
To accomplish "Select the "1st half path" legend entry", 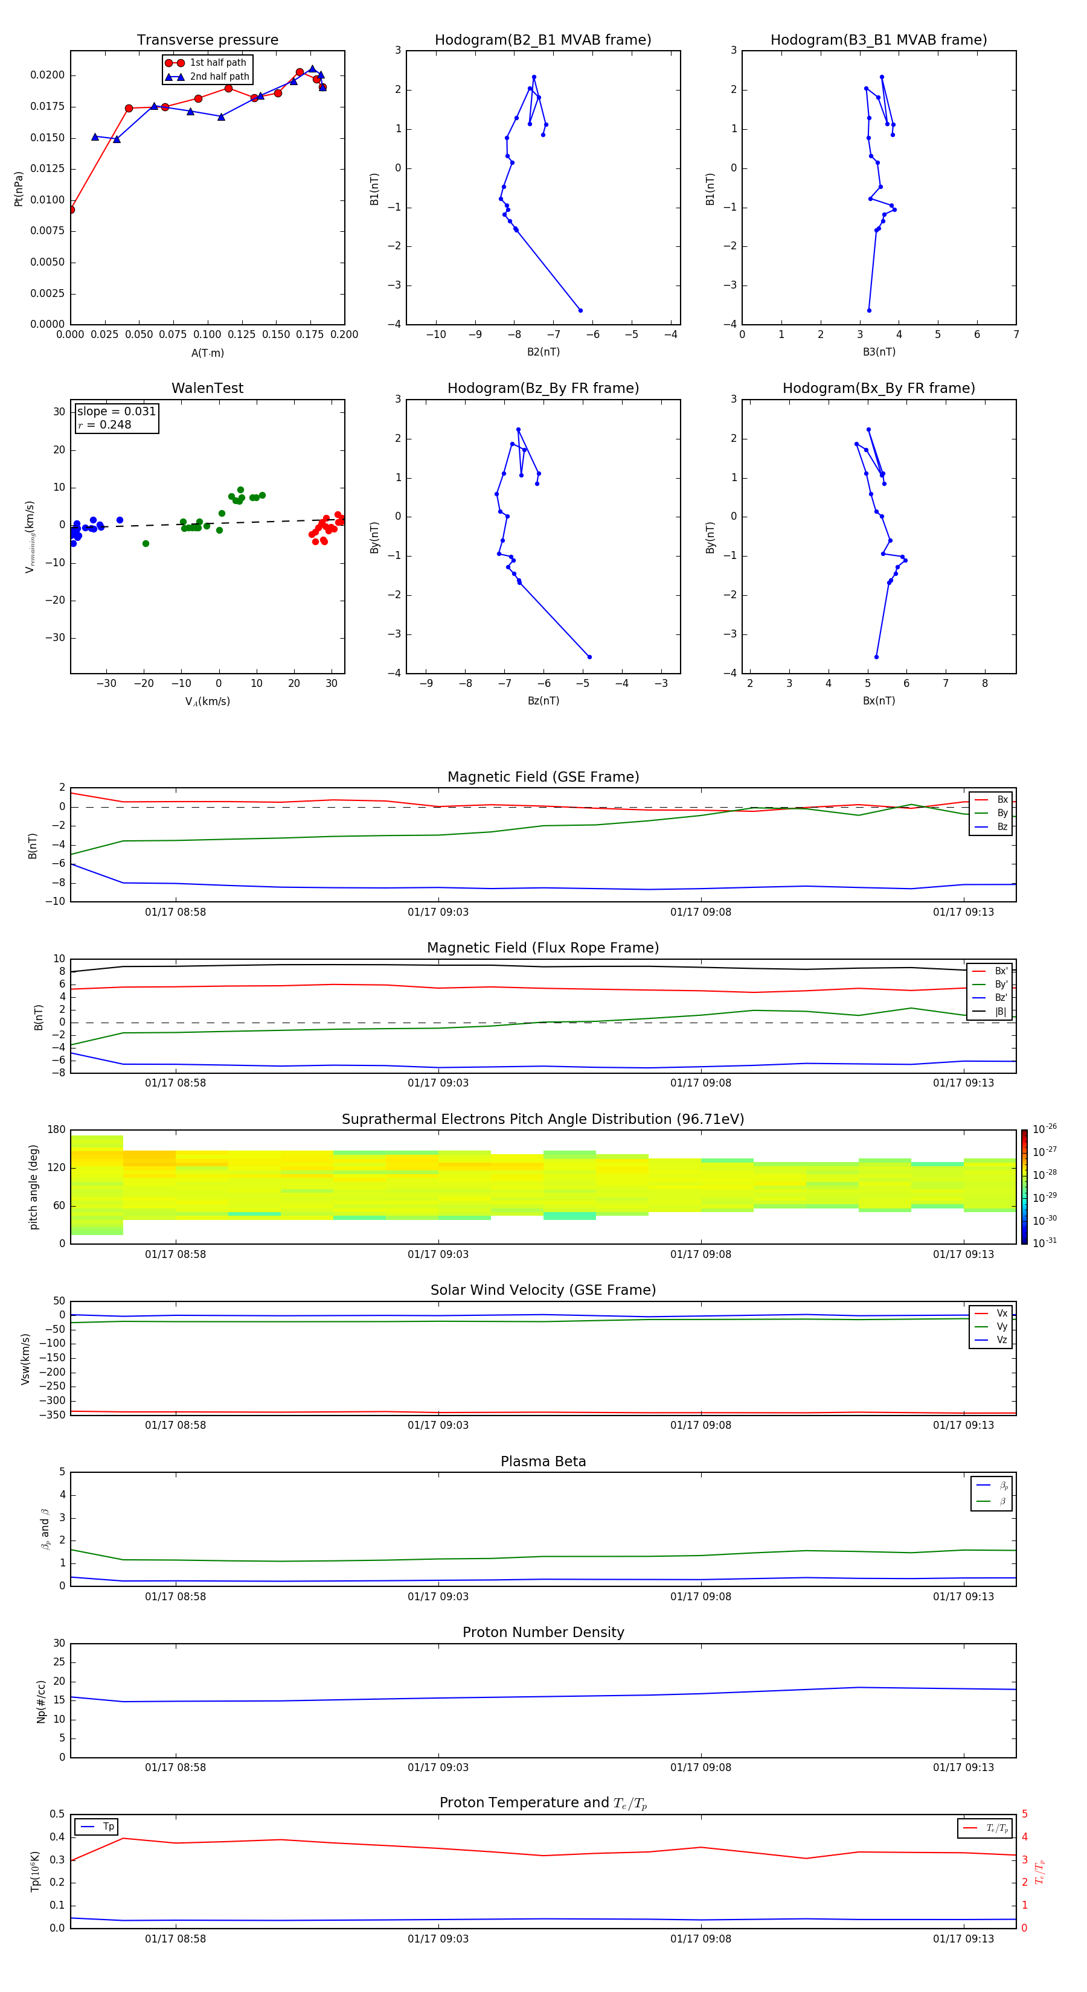I will coord(207,63).
